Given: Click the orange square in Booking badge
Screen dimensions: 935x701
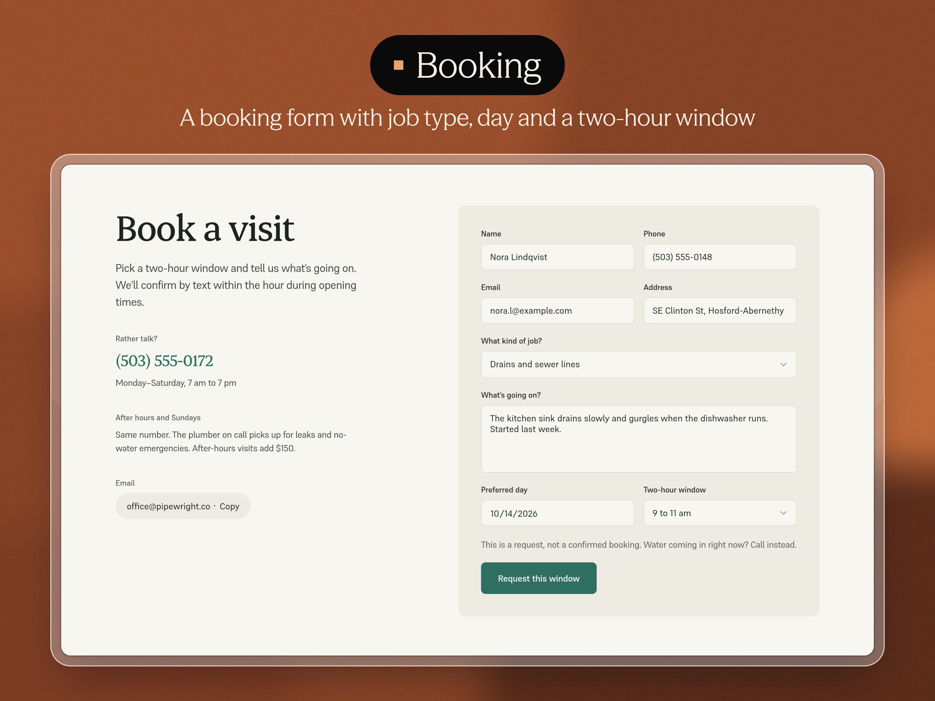Looking at the screenshot, I should tap(398, 65).
